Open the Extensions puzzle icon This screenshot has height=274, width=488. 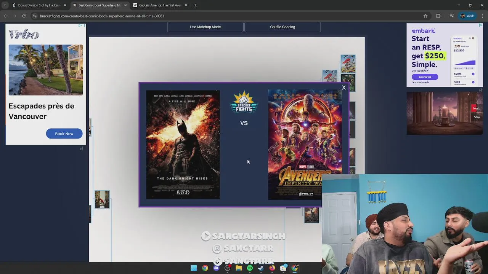[438, 16]
